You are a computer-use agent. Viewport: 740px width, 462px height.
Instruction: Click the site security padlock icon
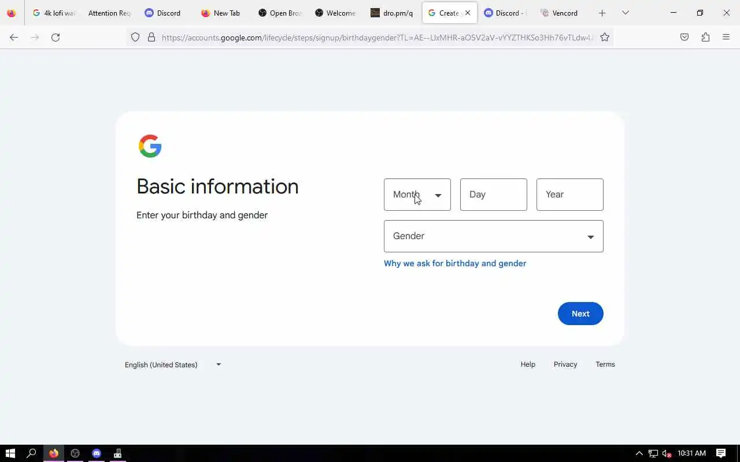click(x=151, y=38)
